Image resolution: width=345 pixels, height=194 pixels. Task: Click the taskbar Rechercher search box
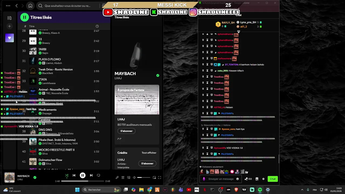coord(102,190)
